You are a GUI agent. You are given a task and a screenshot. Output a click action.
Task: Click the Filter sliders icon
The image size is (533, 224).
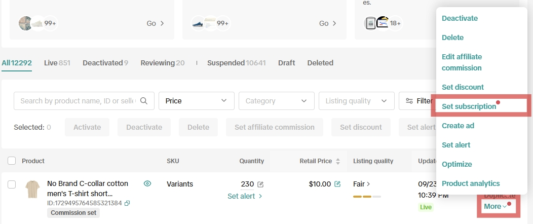409,101
